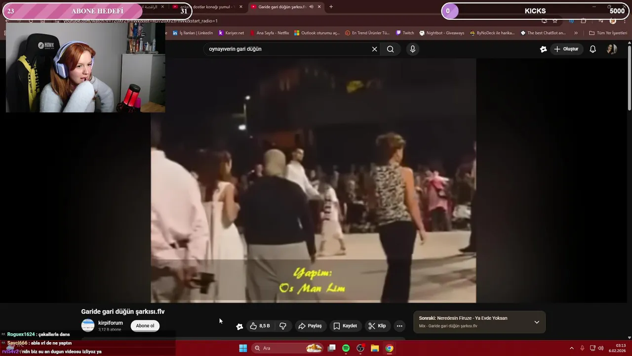Viewport: 632px width, 356px height.
Task: Click the YouTube video player frame
Action: (x=314, y=180)
